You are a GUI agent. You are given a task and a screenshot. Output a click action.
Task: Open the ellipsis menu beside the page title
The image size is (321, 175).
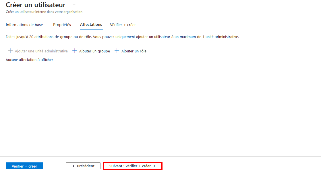pyautogui.click(x=75, y=5)
